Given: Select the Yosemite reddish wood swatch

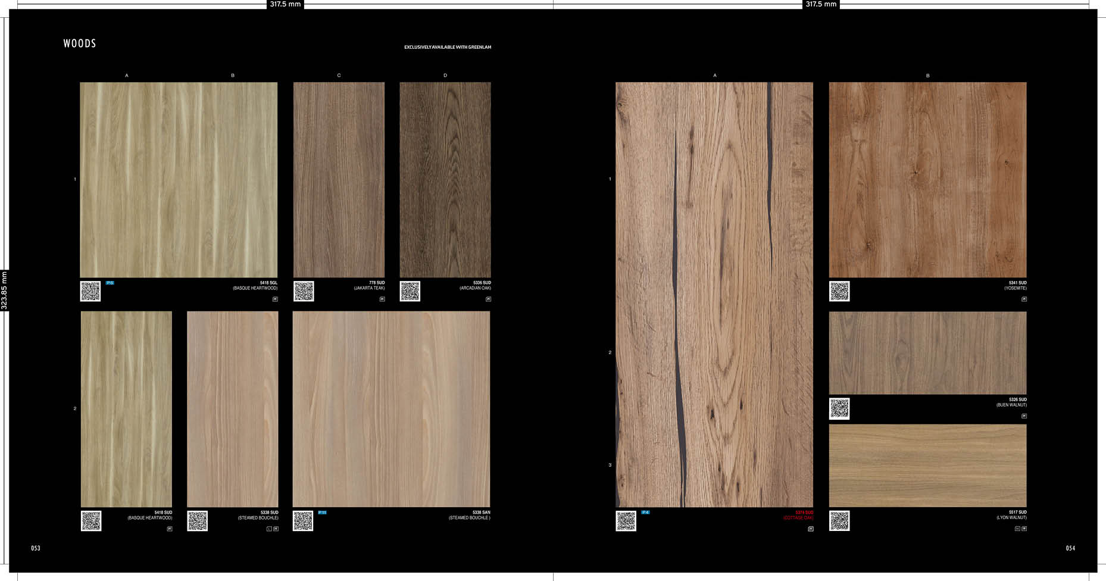Looking at the screenshot, I should coord(927,179).
